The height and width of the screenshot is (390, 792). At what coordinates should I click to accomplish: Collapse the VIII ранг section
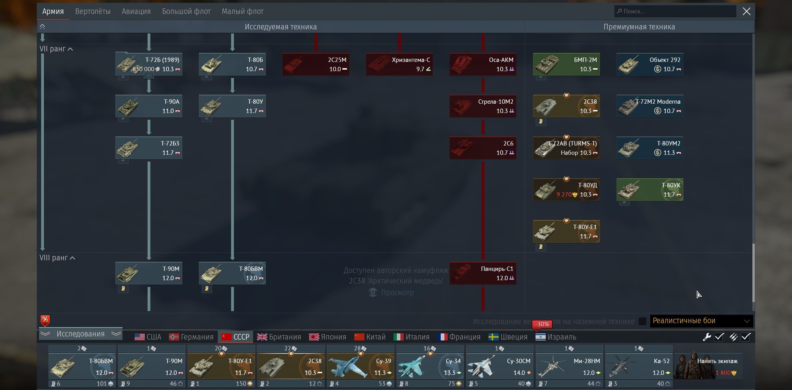pos(57,258)
